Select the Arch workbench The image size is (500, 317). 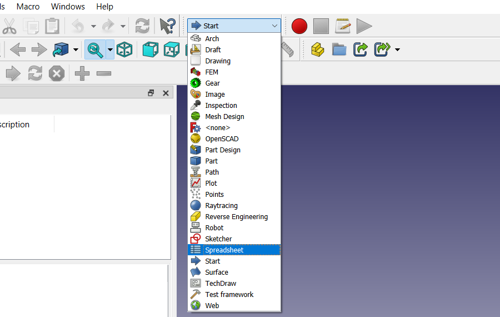(234, 38)
